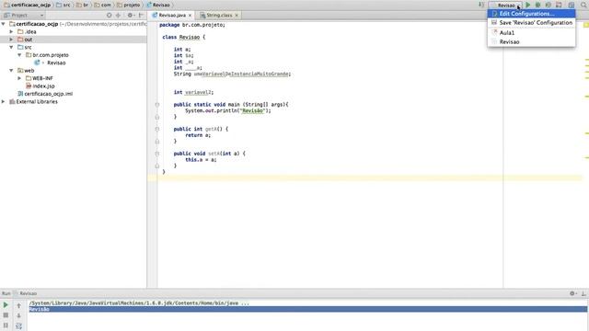Expand External Libraries node

point(4,102)
